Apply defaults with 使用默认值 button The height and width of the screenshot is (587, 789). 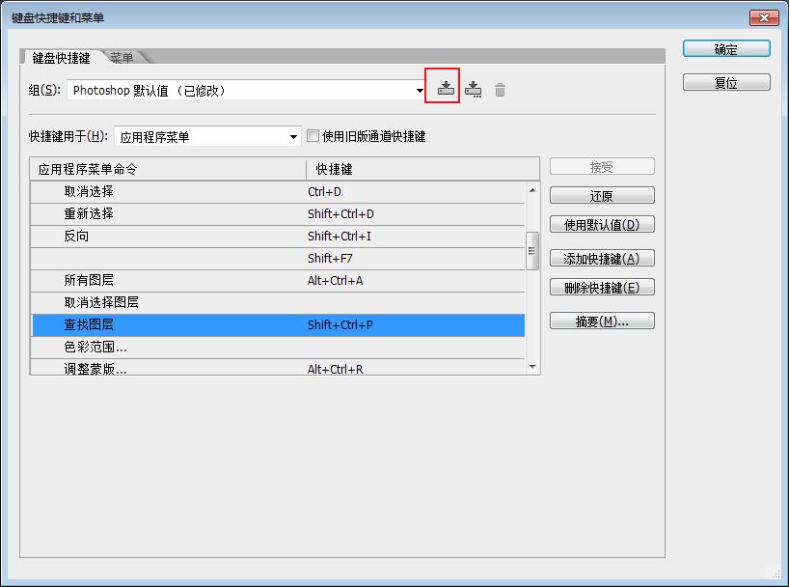pyautogui.click(x=601, y=223)
